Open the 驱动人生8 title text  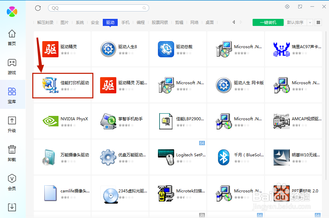coord(127,46)
